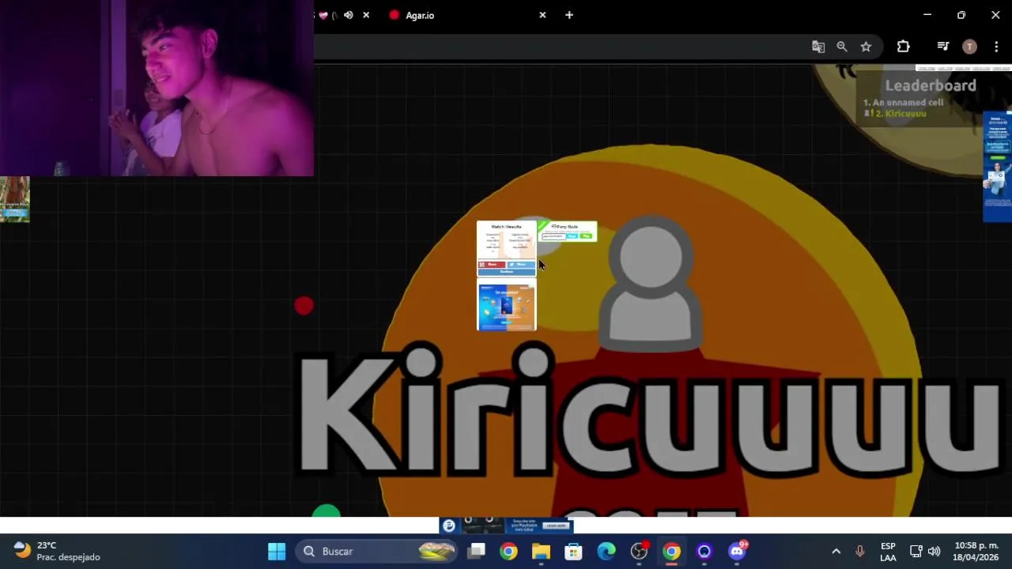
Task: Open Microsoft Edge from the taskbar
Action: tap(606, 552)
